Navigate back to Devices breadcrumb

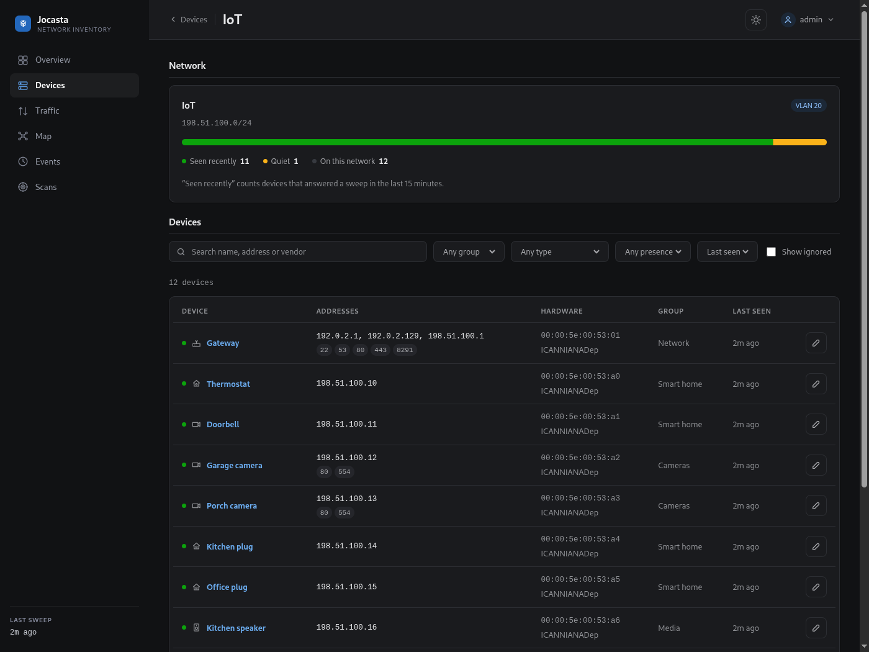[189, 20]
